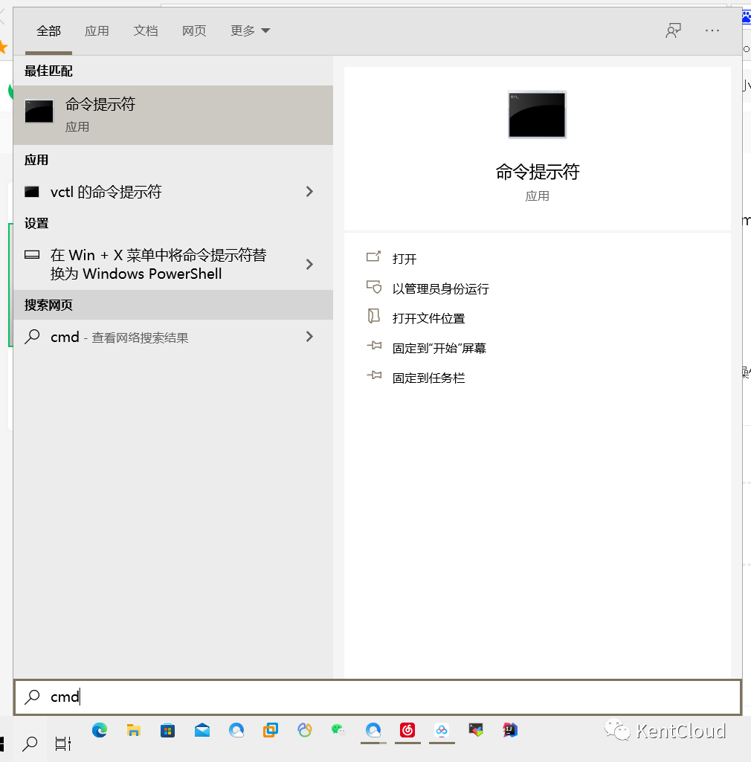Click the magnifier icon beside cmd web result

32,337
